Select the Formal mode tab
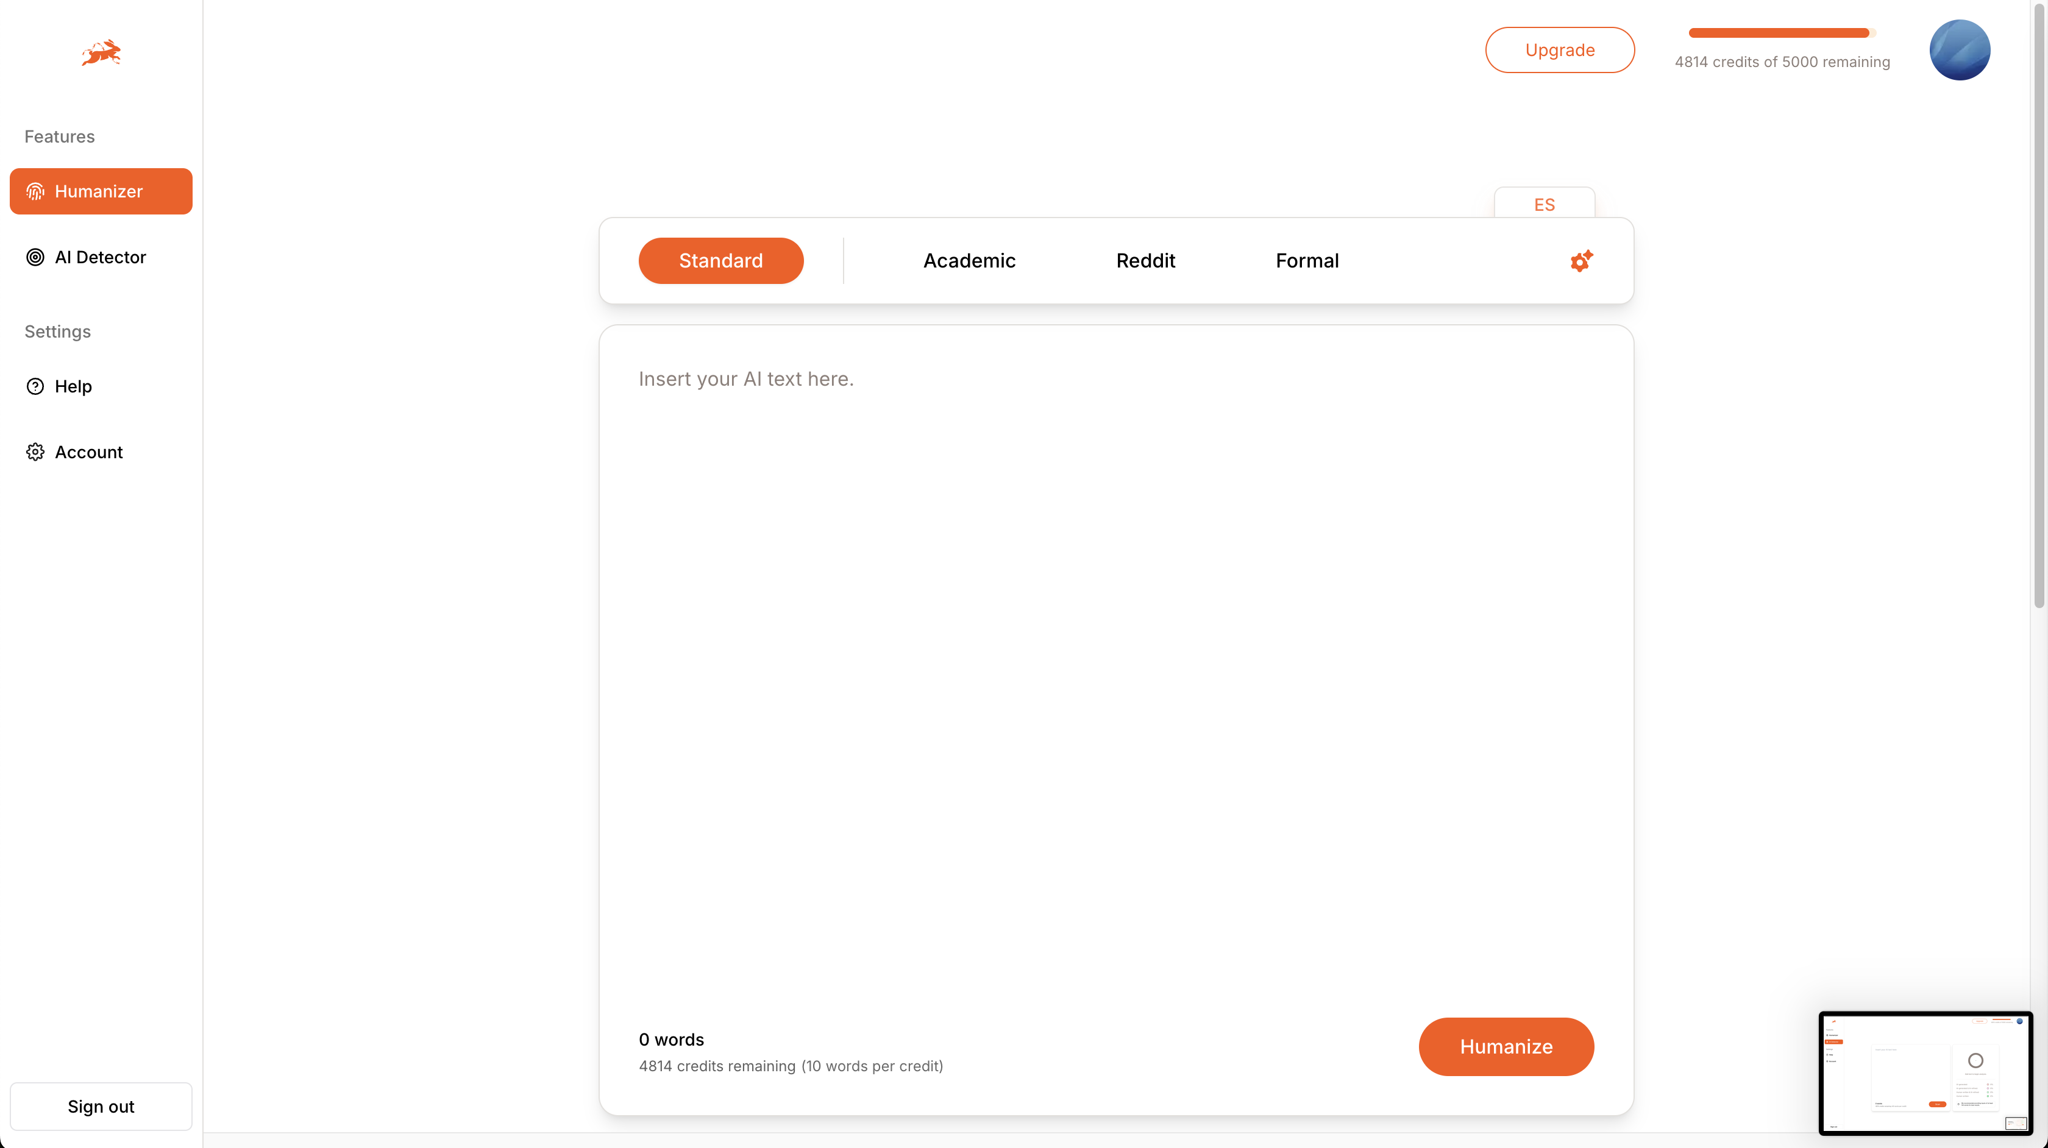The width and height of the screenshot is (2048, 1148). [x=1306, y=261]
